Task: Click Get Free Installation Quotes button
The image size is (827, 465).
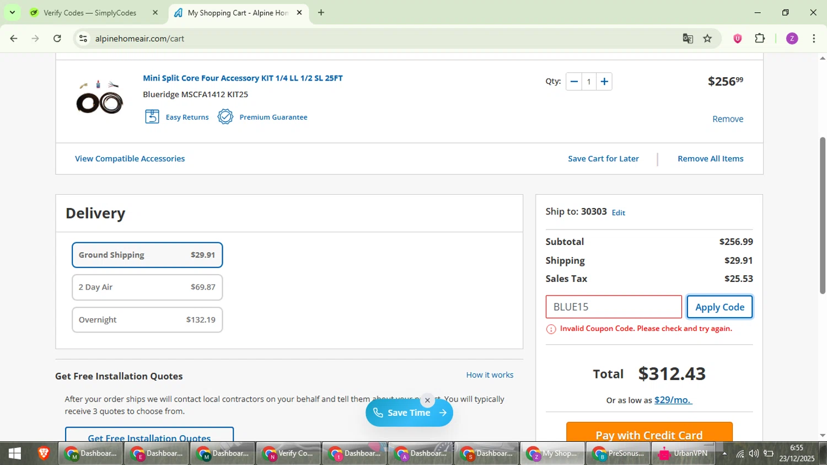Action: click(x=149, y=434)
